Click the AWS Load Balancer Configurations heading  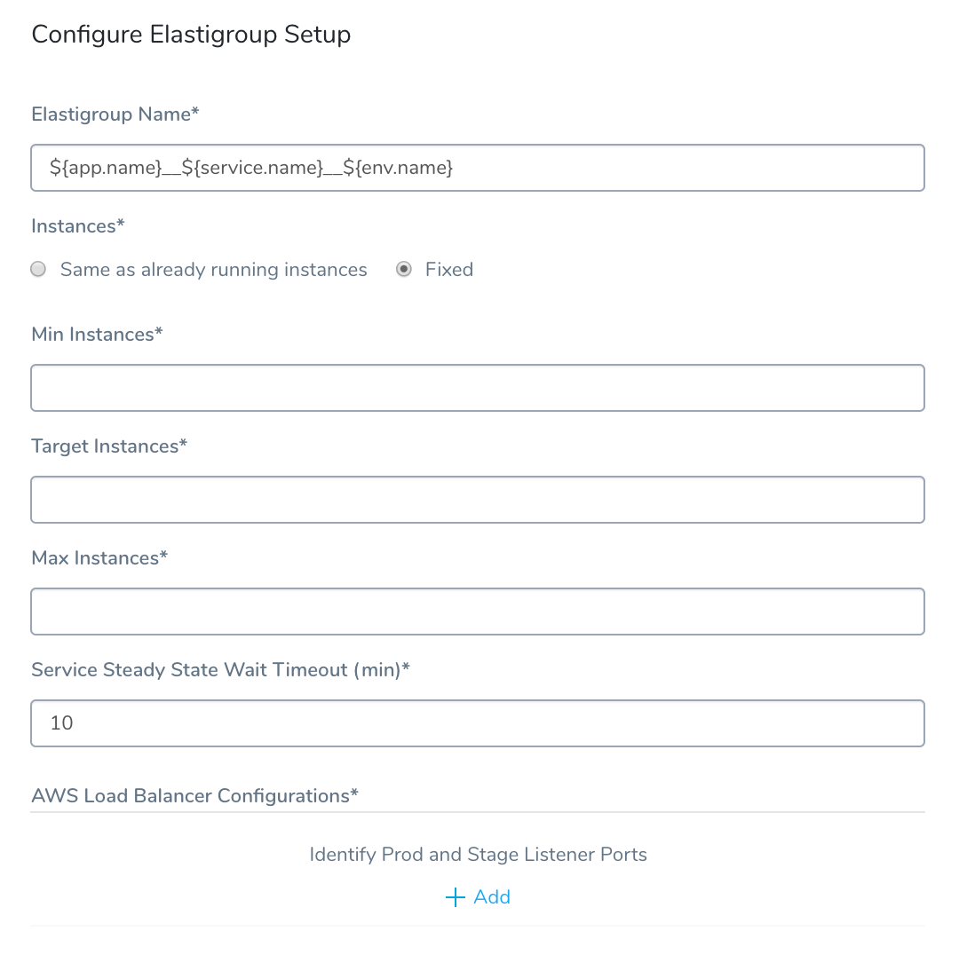click(x=195, y=796)
